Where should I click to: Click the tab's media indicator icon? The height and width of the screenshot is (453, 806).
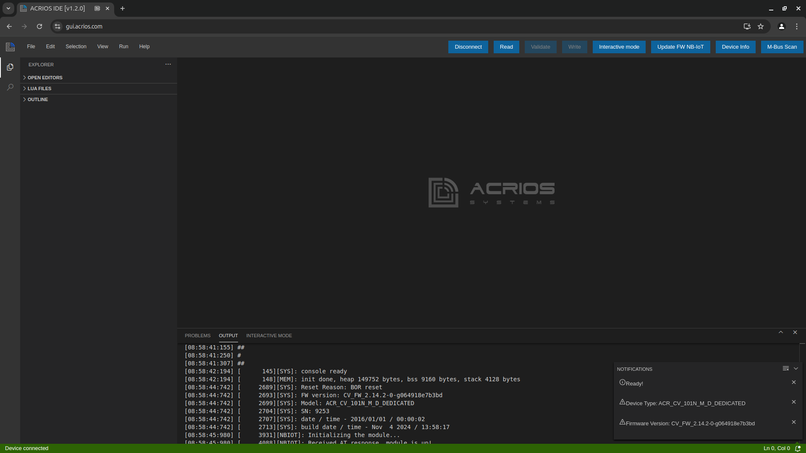coord(97,8)
